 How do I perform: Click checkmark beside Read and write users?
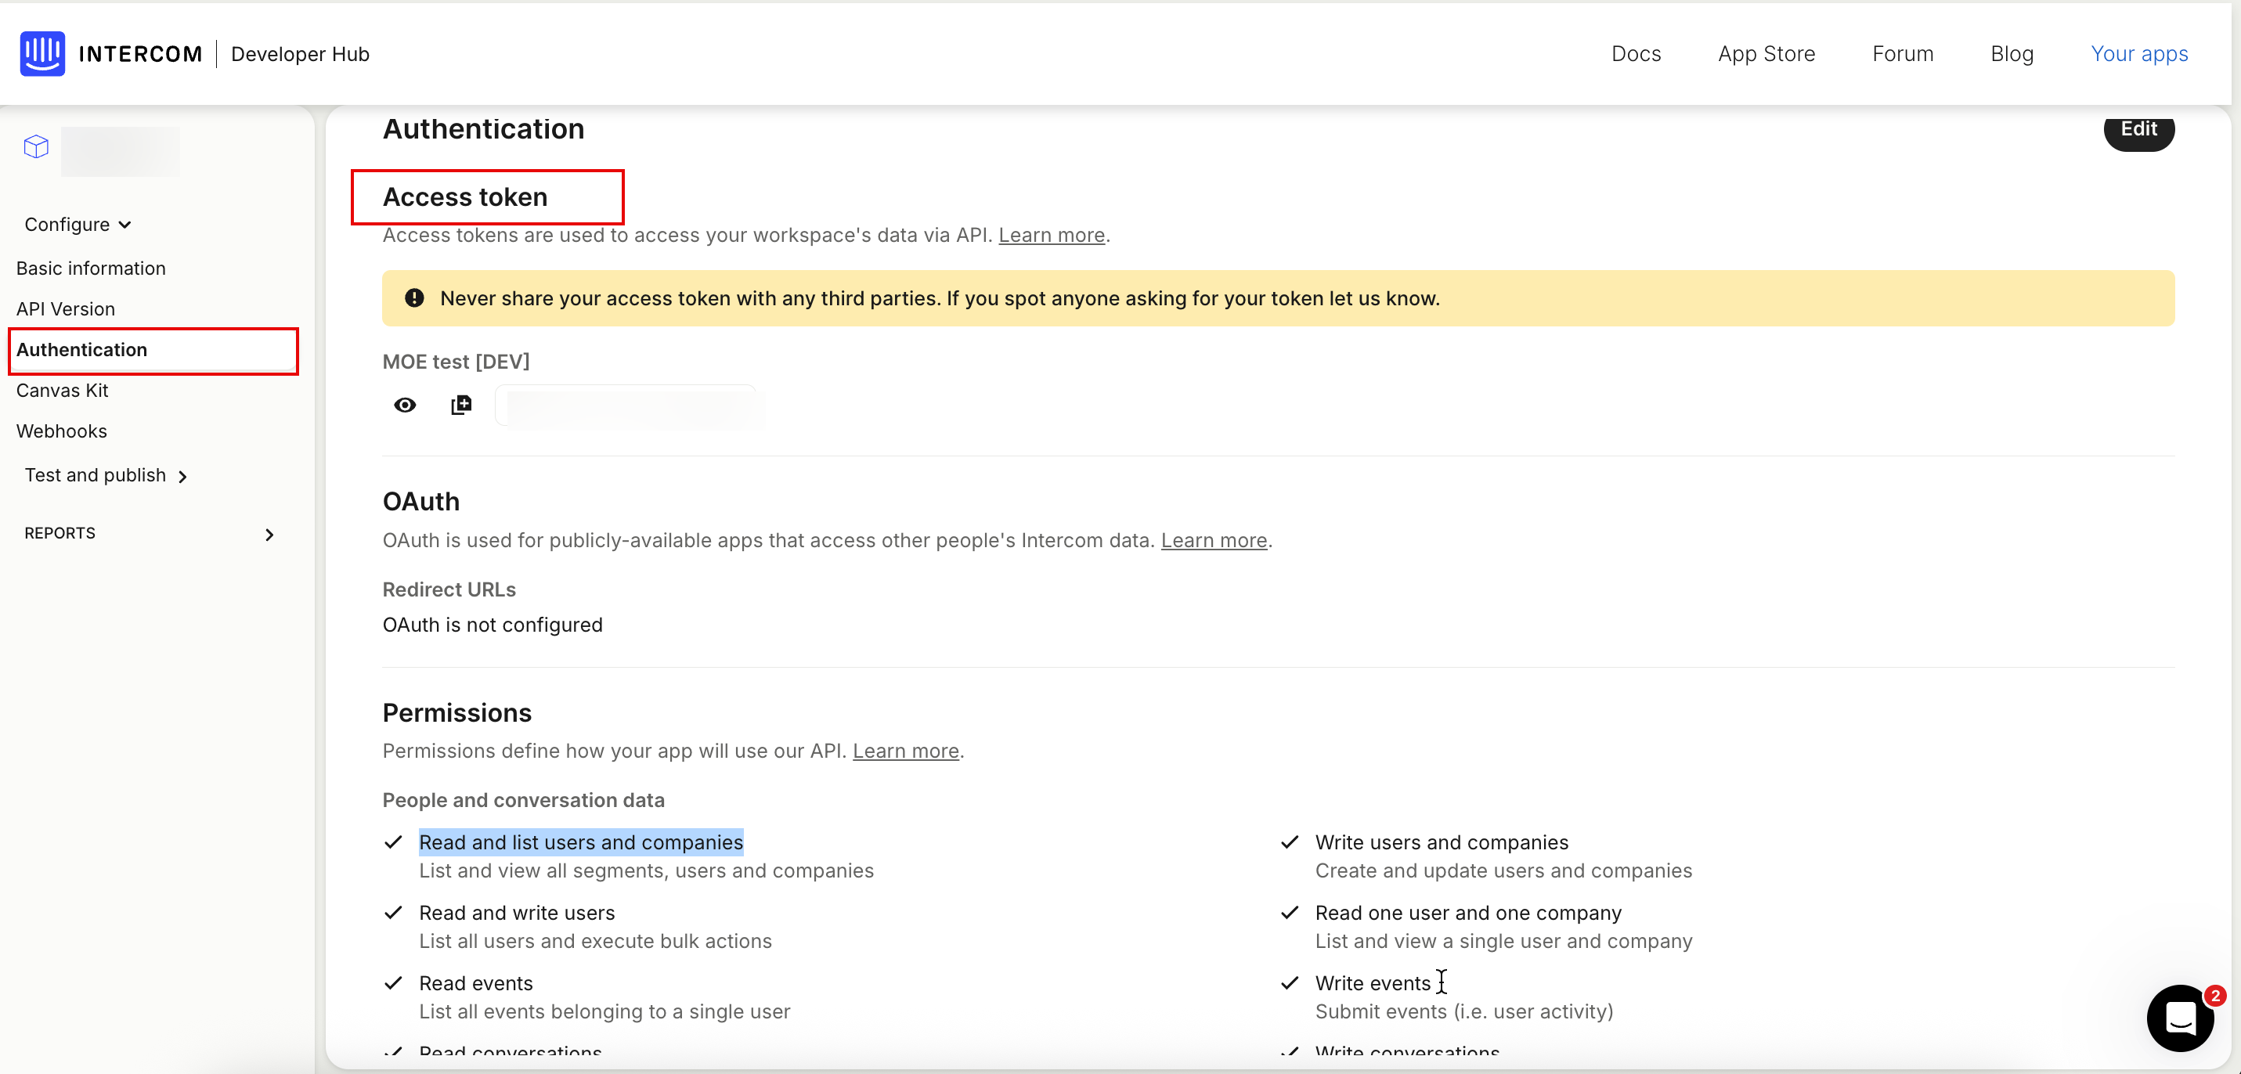click(x=393, y=912)
